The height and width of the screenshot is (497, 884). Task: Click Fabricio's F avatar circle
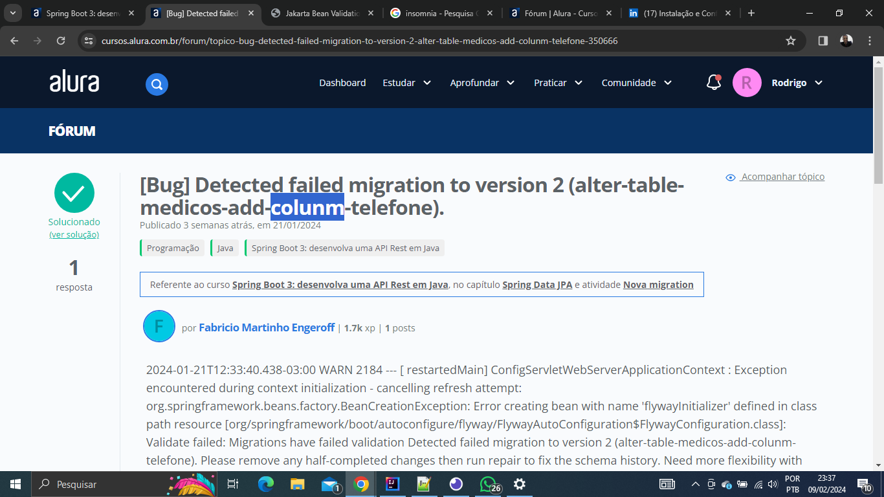(159, 326)
